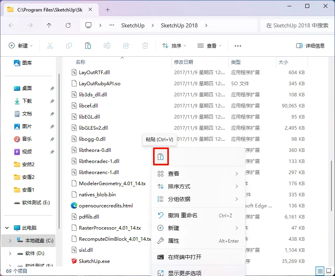Toggle the 详细信息 details pane button

pos(310,46)
